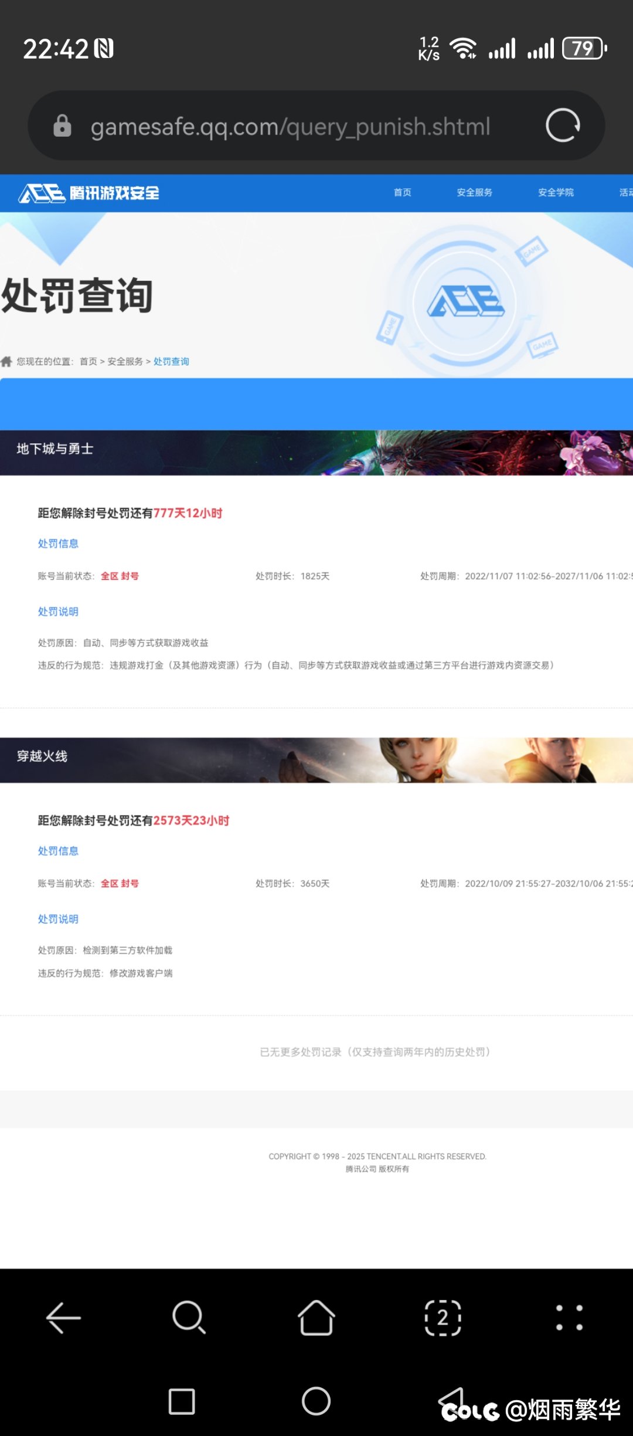Tap the 已无更多处罚记录 notice text
This screenshot has width=633, height=1436.
coord(375,1052)
